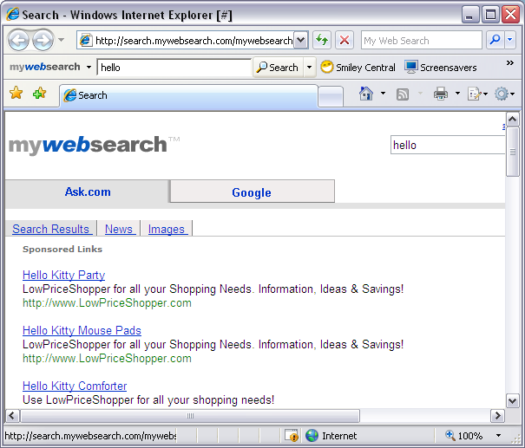Viewport: 525px width, 448px height.
Task: Click the horizontal scrollbar left arrow
Action: [12, 416]
